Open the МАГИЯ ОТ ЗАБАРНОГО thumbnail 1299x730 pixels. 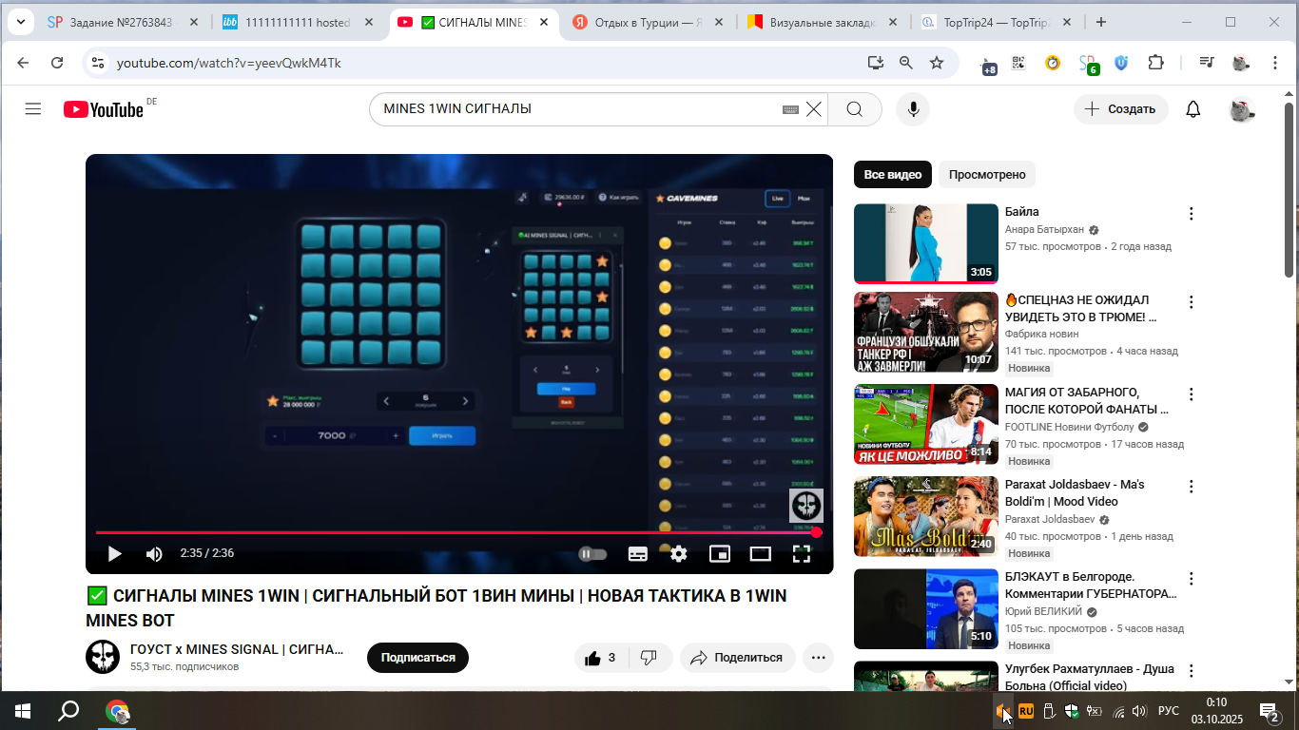coord(926,424)
